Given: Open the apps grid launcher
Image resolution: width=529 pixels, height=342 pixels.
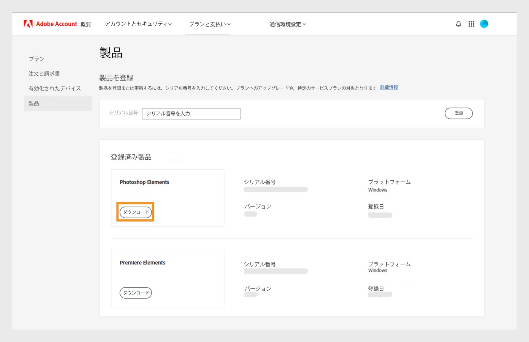Looking at the screenshot, I should 471,24.
